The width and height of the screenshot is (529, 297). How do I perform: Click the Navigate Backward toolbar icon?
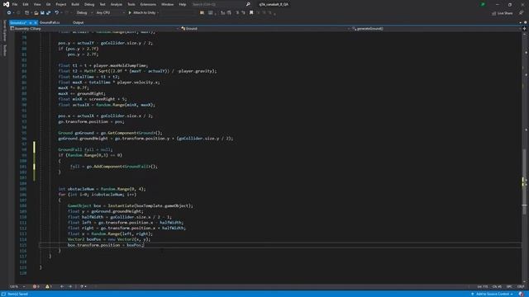[9, 13]
